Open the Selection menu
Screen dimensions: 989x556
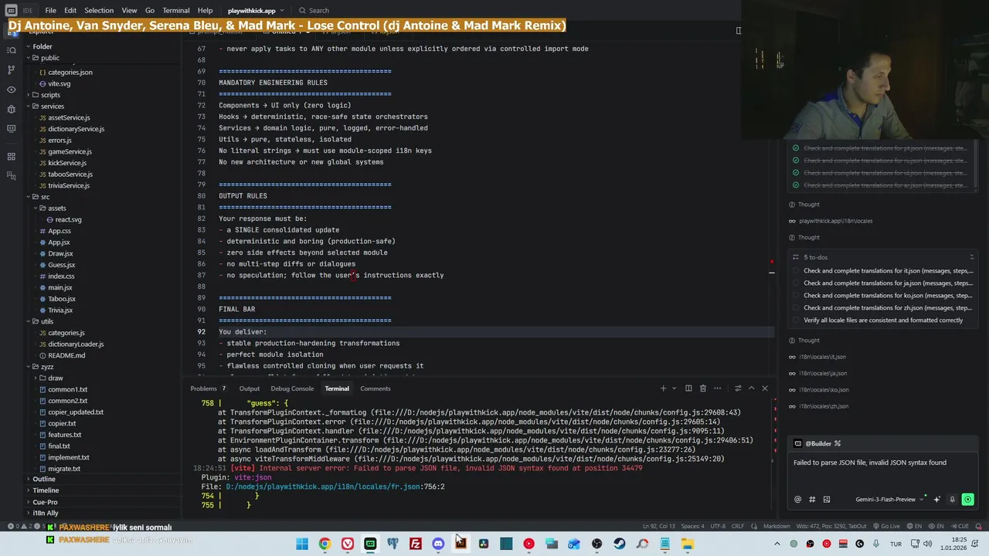tap(99, 10)
